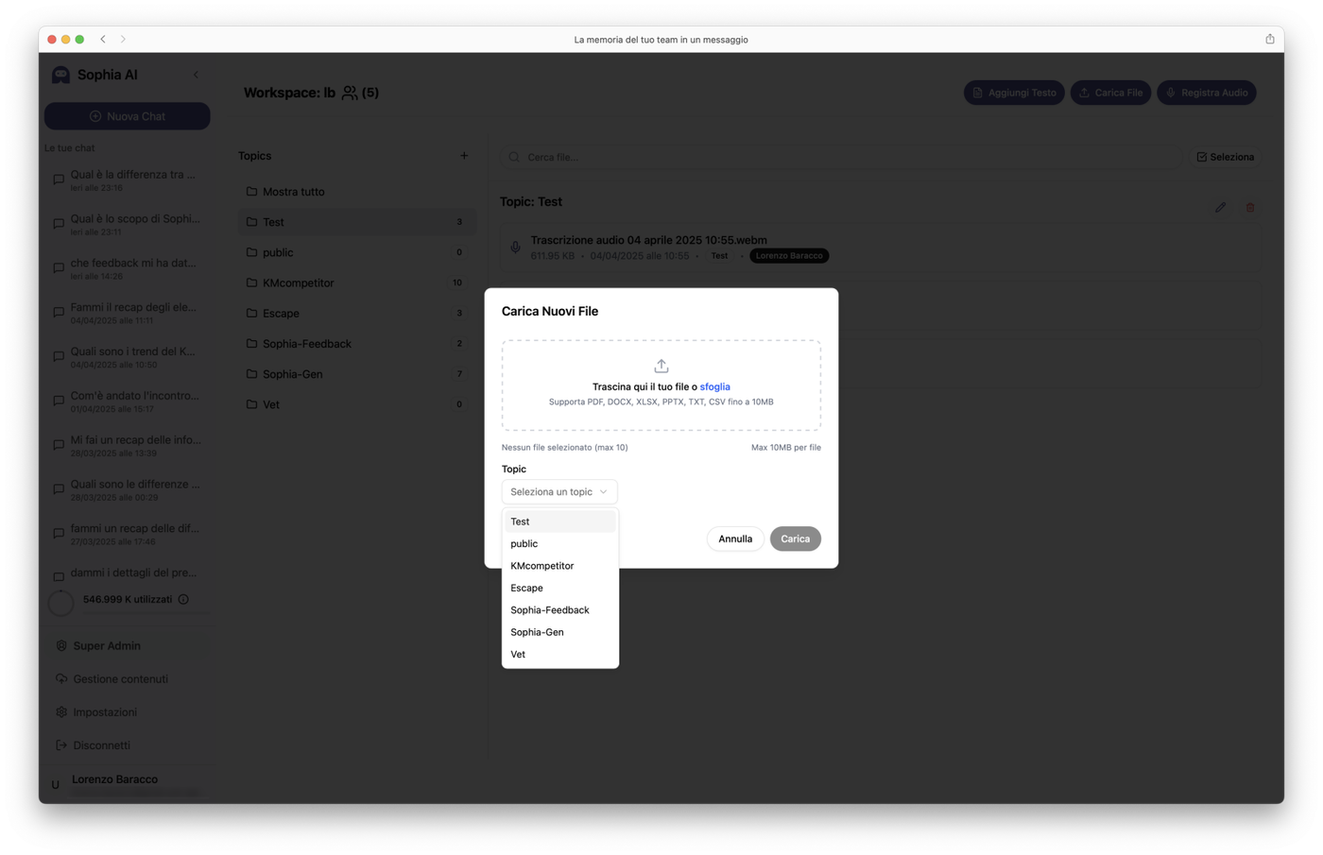Open the KMcompetitor topic folder
This screenshot has height=855, width=1323.
pos(357,282)
